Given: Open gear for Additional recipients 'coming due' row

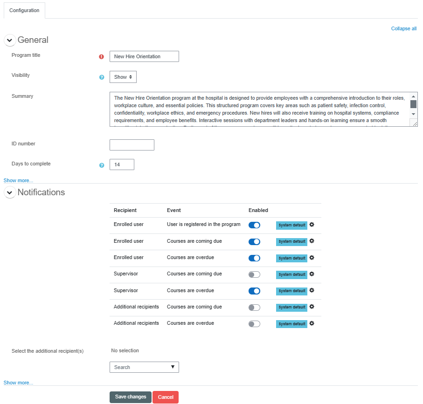Looking at the screenshot, I should tap(312, 307).
